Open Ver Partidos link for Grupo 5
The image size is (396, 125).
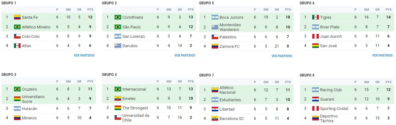tap(282, 56)
